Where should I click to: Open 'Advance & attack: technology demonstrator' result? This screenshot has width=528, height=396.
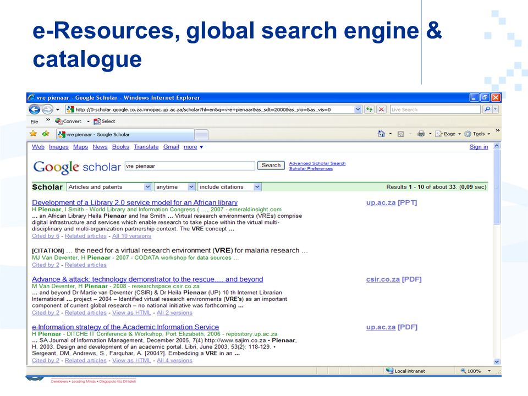click(x=147, y=279)
